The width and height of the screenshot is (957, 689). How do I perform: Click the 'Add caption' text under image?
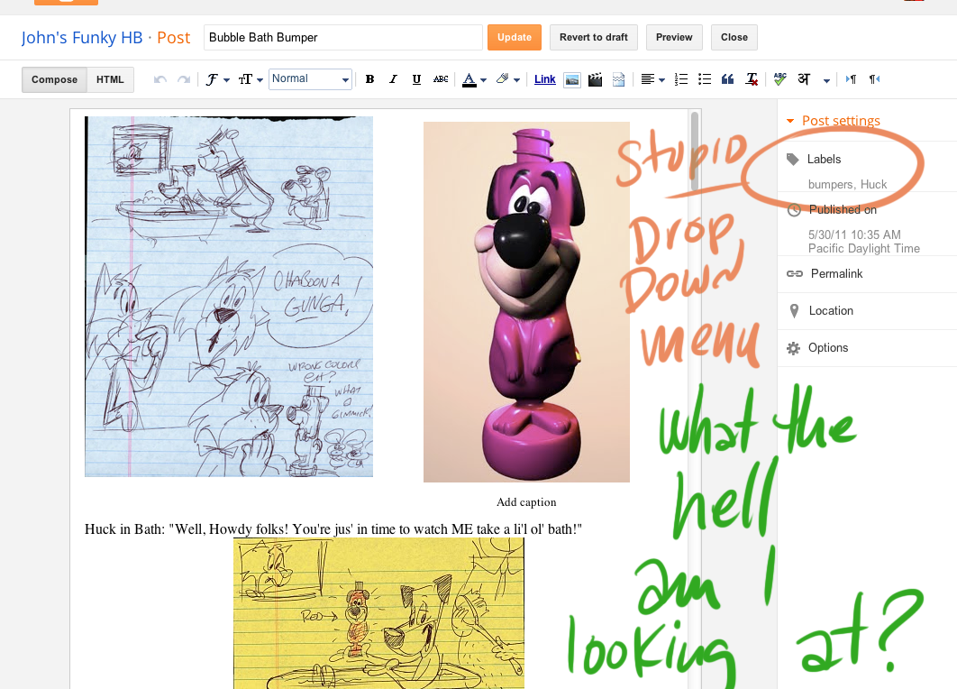click(x=526, y=502)
